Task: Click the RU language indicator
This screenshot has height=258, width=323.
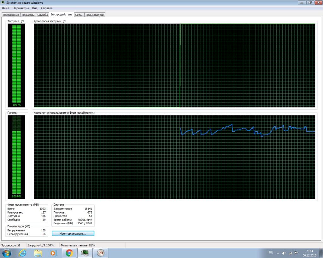Action: point(271,252)
